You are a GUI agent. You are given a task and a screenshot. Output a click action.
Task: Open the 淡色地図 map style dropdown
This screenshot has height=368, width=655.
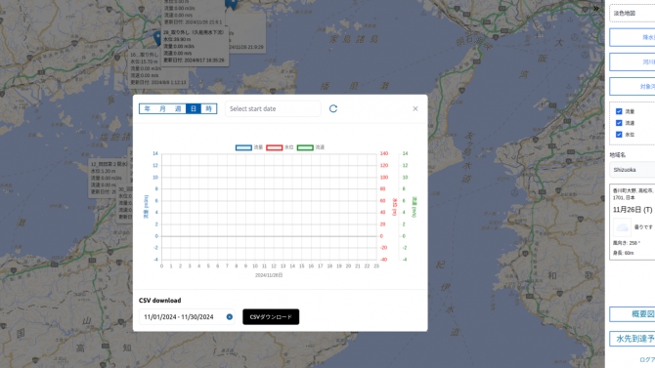pos(632,14)
